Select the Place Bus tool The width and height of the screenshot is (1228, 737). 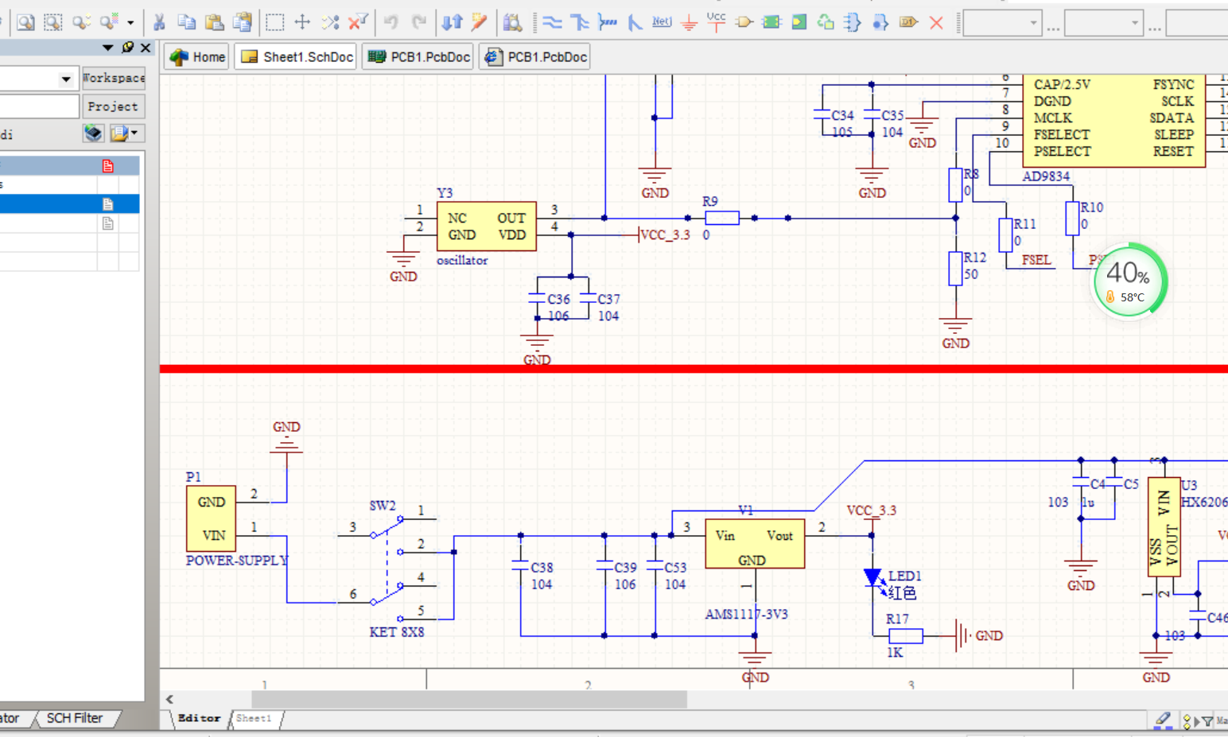[x=580, y=22]
